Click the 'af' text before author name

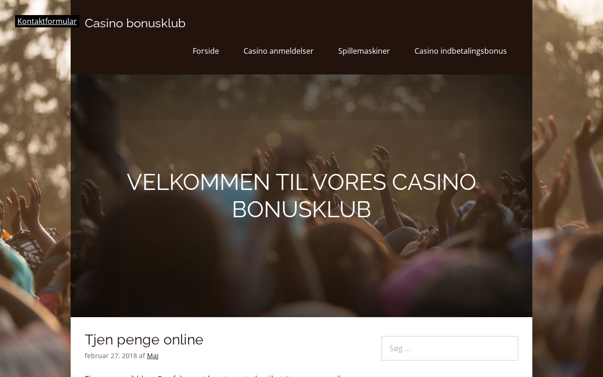coord(142,356)
